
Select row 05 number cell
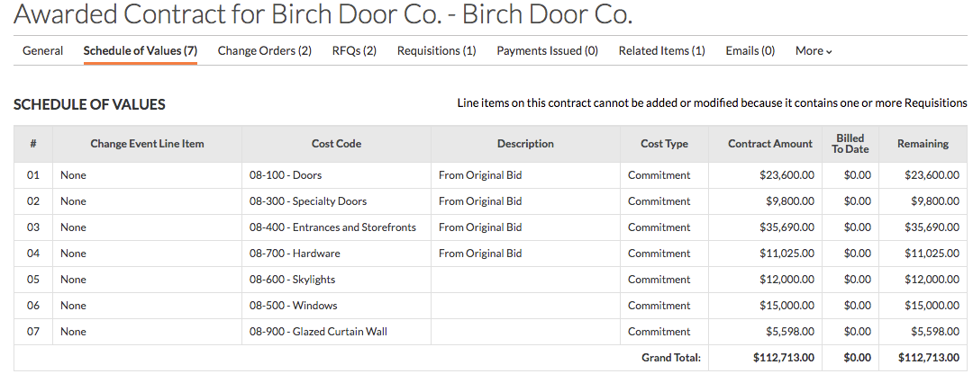[33, 280]
